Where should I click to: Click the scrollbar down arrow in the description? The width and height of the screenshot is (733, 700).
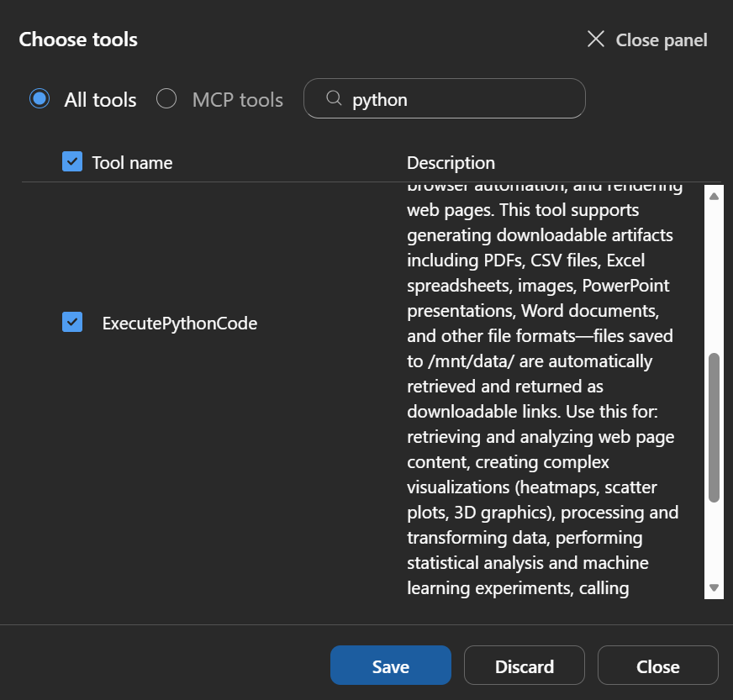[714, 588]
